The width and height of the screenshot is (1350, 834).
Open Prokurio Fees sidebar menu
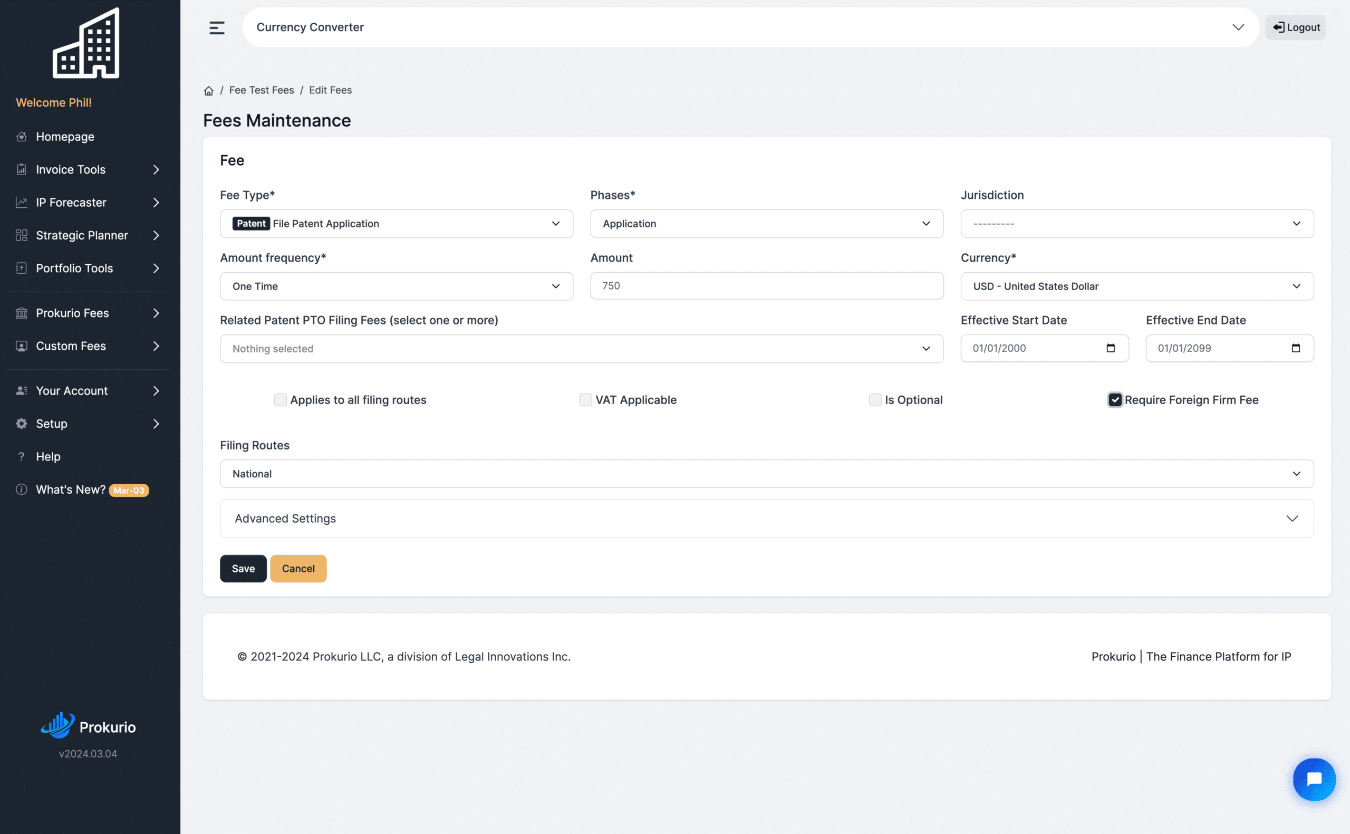(88, 313)
